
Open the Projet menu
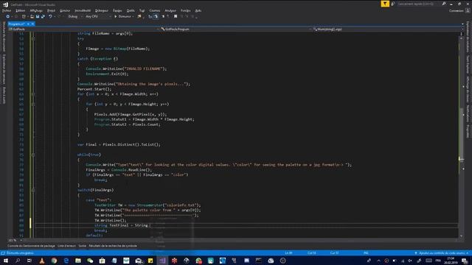pos(51,10)
